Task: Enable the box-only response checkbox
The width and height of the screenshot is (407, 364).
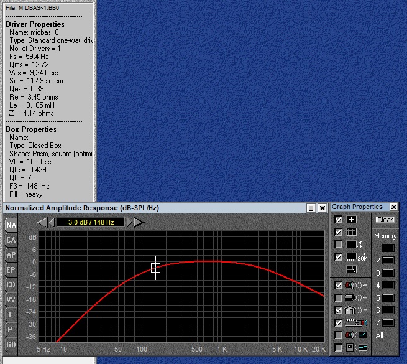Action: (339, 297)
